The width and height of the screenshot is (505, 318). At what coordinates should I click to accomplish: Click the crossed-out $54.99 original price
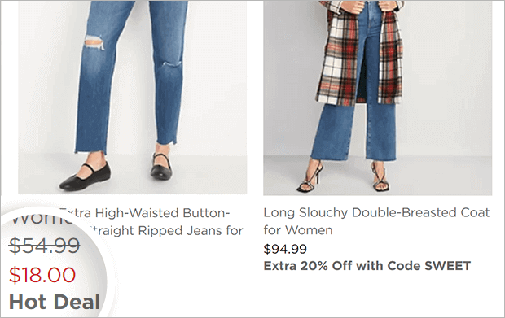45,246
